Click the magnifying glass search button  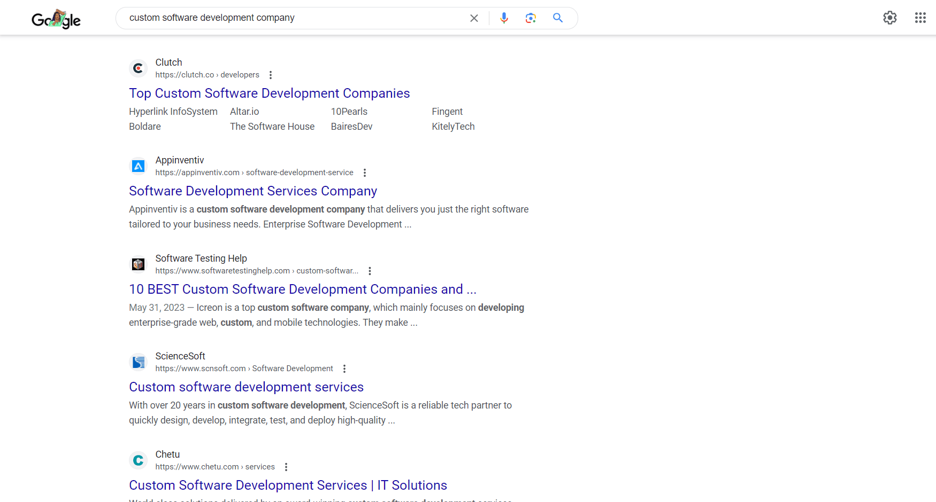pos(558,18)
